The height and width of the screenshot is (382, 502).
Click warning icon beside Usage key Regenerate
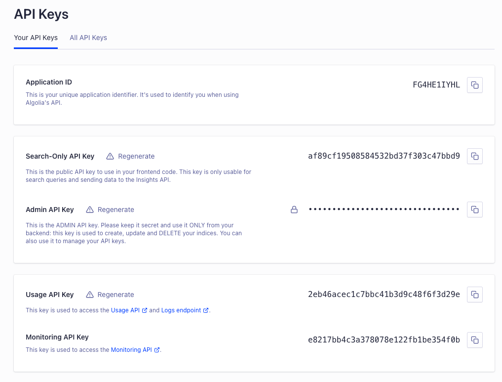click(x=90, y=295)
